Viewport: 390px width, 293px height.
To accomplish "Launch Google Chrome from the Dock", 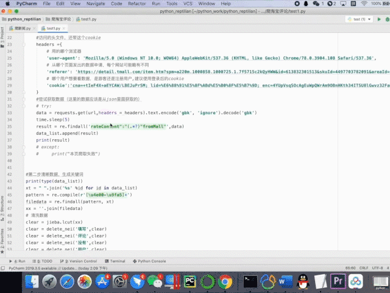I will 225,281.
